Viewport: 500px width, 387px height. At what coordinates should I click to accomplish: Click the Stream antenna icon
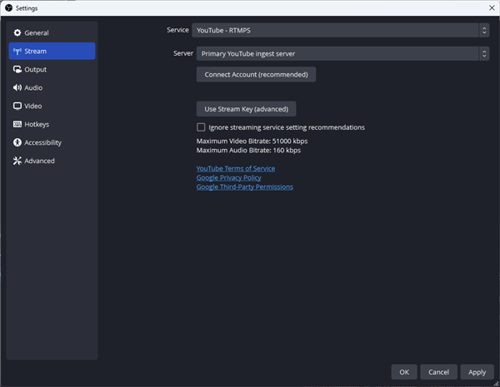17,51
